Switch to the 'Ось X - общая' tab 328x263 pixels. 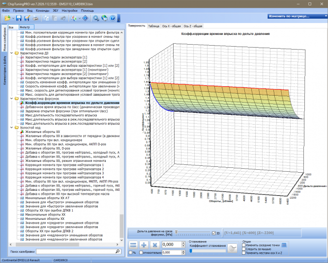[x=171, y=26]
